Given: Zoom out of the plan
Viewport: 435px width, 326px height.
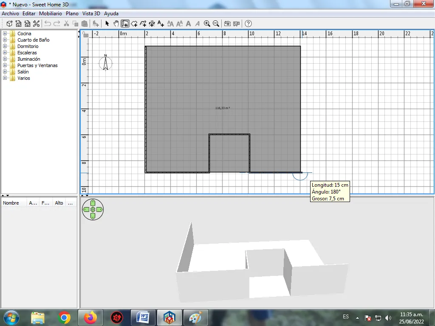Looking at the screenshot, I should [216, 24].
